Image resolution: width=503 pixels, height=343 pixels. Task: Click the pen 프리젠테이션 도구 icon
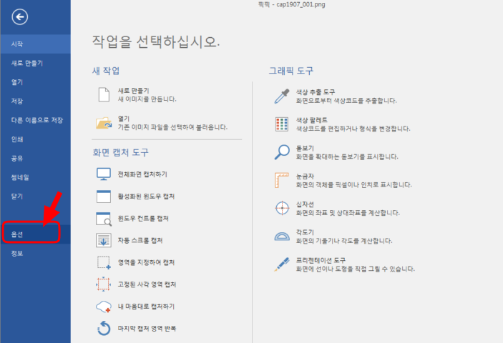(281, 264)
